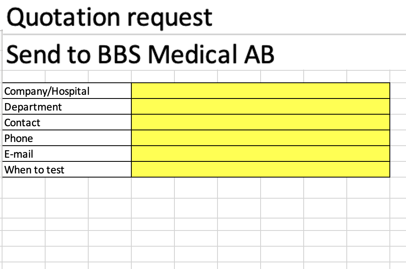The height and width of the screenshot is (269, 406).
Task: Click empty cell right of Phone yellow field
Action: point(398,138)
